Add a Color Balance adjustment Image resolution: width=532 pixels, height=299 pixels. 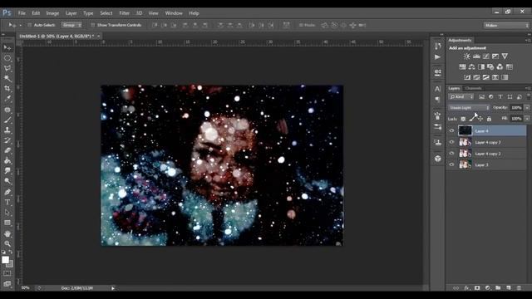pyautogui.click(x=471, y=66)
